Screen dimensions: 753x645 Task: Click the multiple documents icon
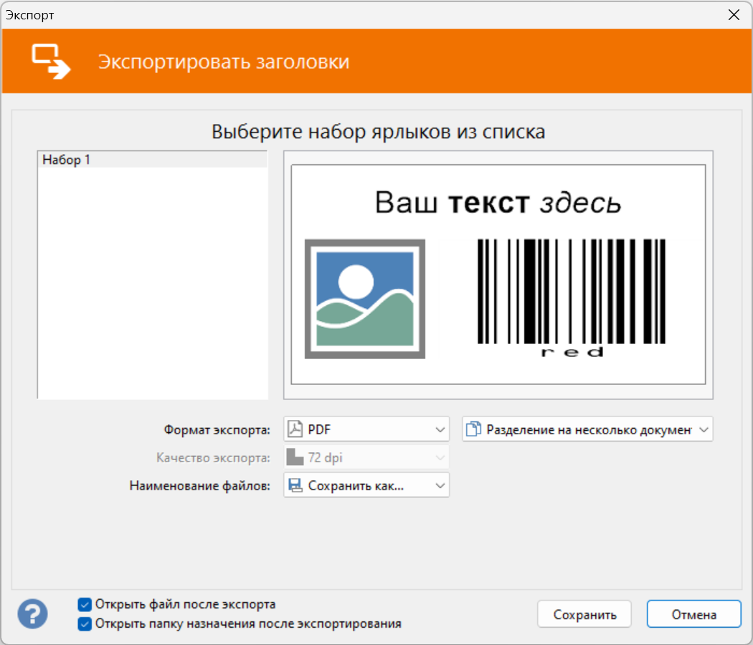(x=473, y=429)
